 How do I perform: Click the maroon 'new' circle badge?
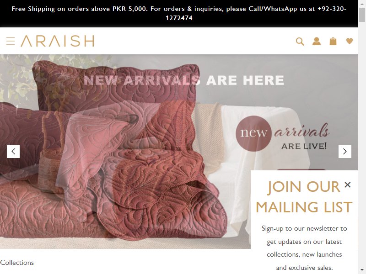(253, 133)
